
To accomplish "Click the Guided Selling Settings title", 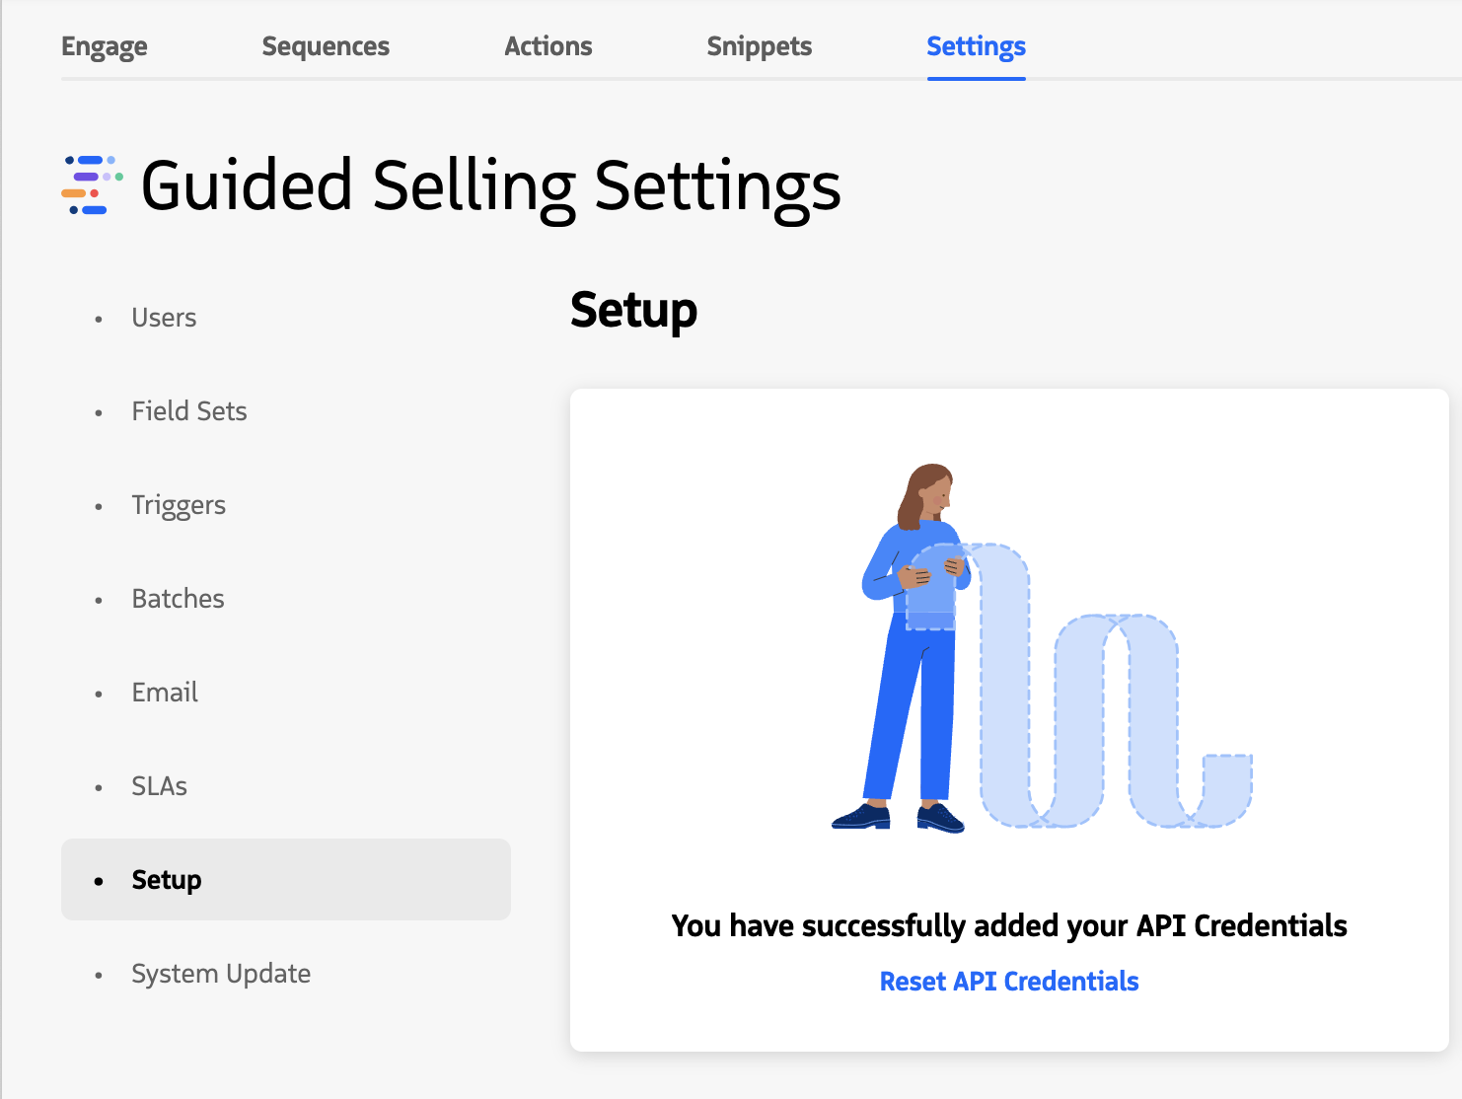I will pyautogui.click(x=490, y=185).
